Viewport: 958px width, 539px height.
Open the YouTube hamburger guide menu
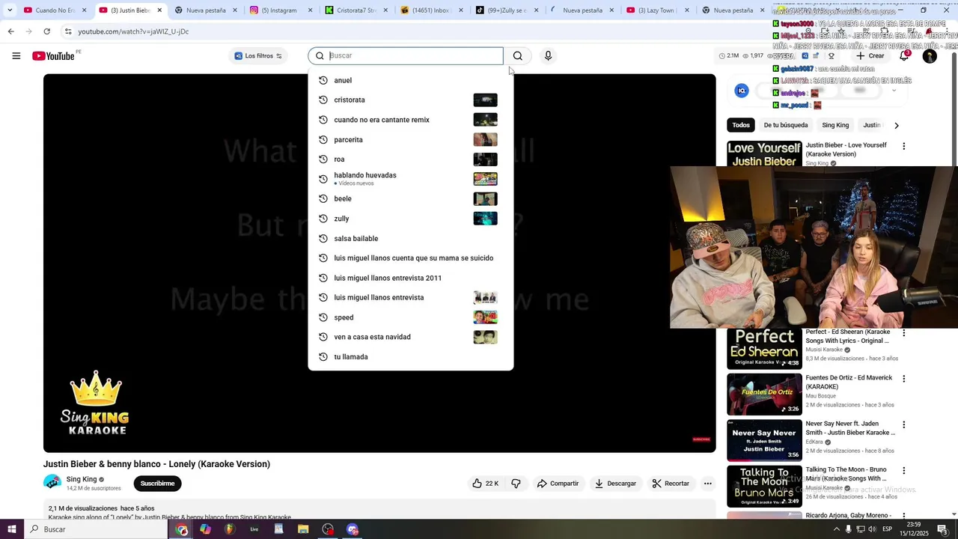(x=16, y=56)
